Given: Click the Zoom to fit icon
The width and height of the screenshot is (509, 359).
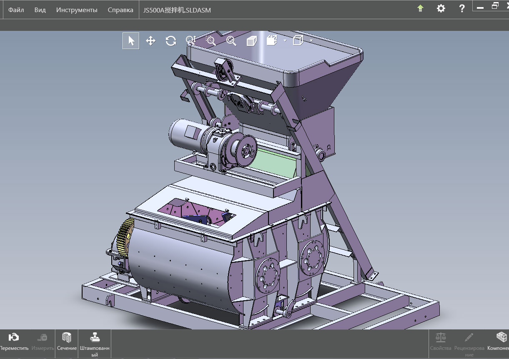Looking at the screenshot, I should 231,41.
